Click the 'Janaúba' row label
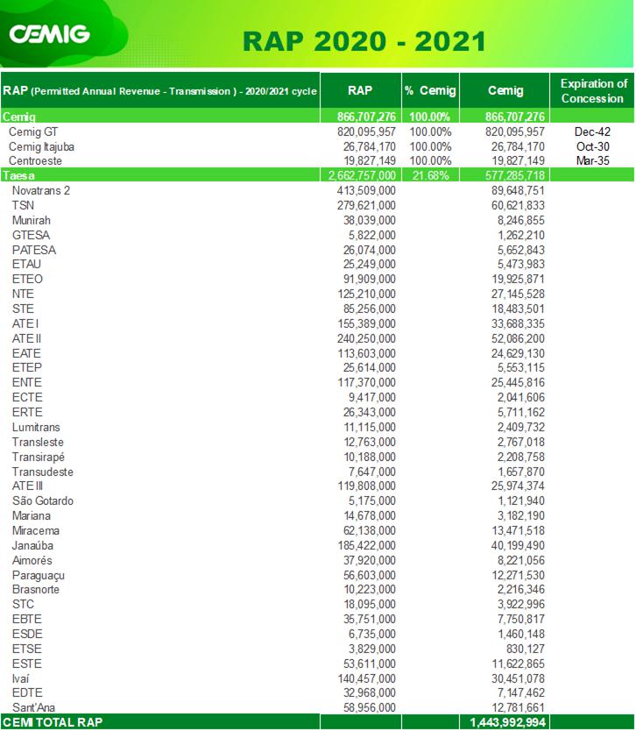Screen dimensions: 636x731 point(32,546)
